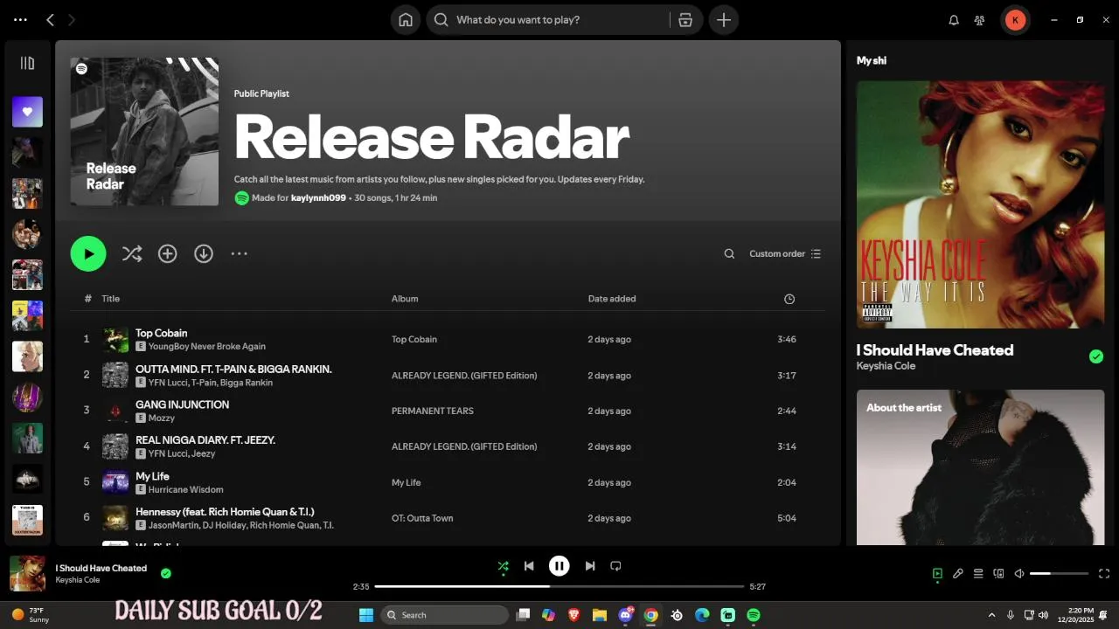The width and height of the screenshot is (1119, 629).
Task: Open the Browse icon in search bar
Action: coord(685,19)
